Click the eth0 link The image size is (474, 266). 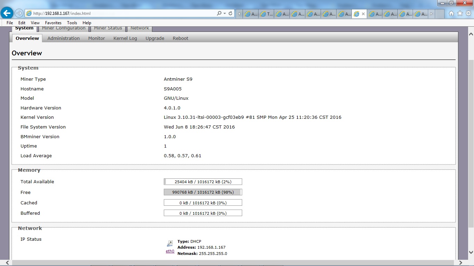point(170,251)
